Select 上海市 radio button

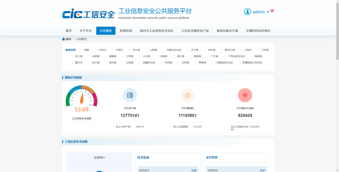(241, 50)
